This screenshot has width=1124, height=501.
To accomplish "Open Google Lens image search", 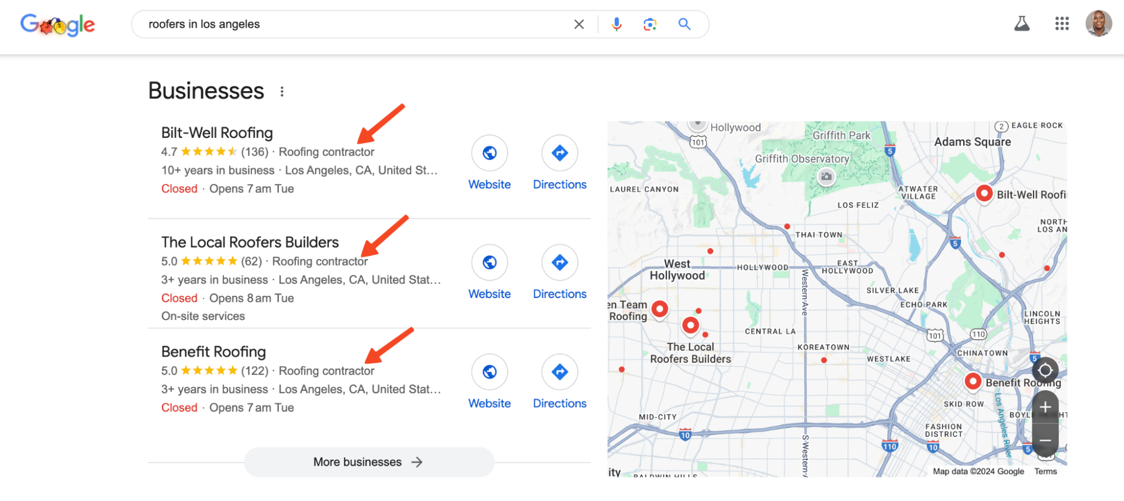I will click(x=650, y=24).
